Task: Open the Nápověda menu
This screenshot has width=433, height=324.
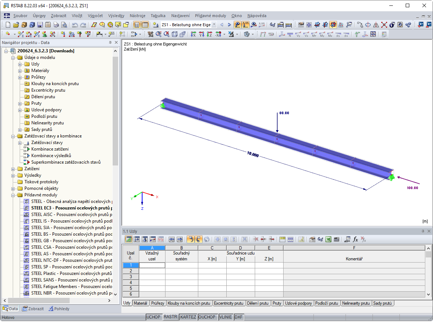Action: pyautogui.click(x=257, y=16)
